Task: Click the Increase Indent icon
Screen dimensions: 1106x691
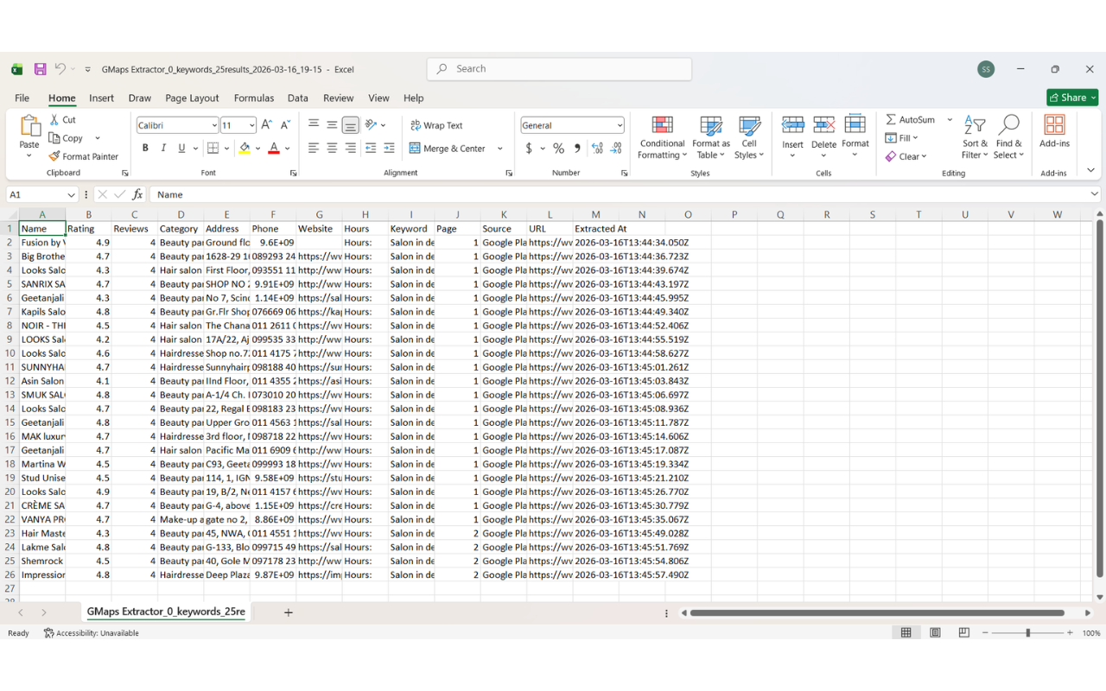Action: [389, 149]
